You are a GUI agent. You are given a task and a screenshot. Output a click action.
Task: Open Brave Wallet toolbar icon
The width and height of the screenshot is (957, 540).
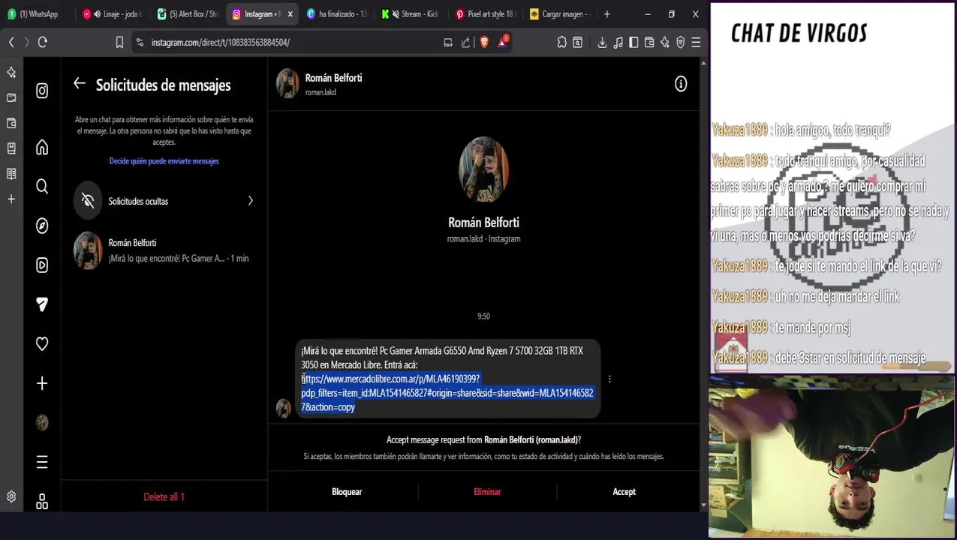pos(649,43)
